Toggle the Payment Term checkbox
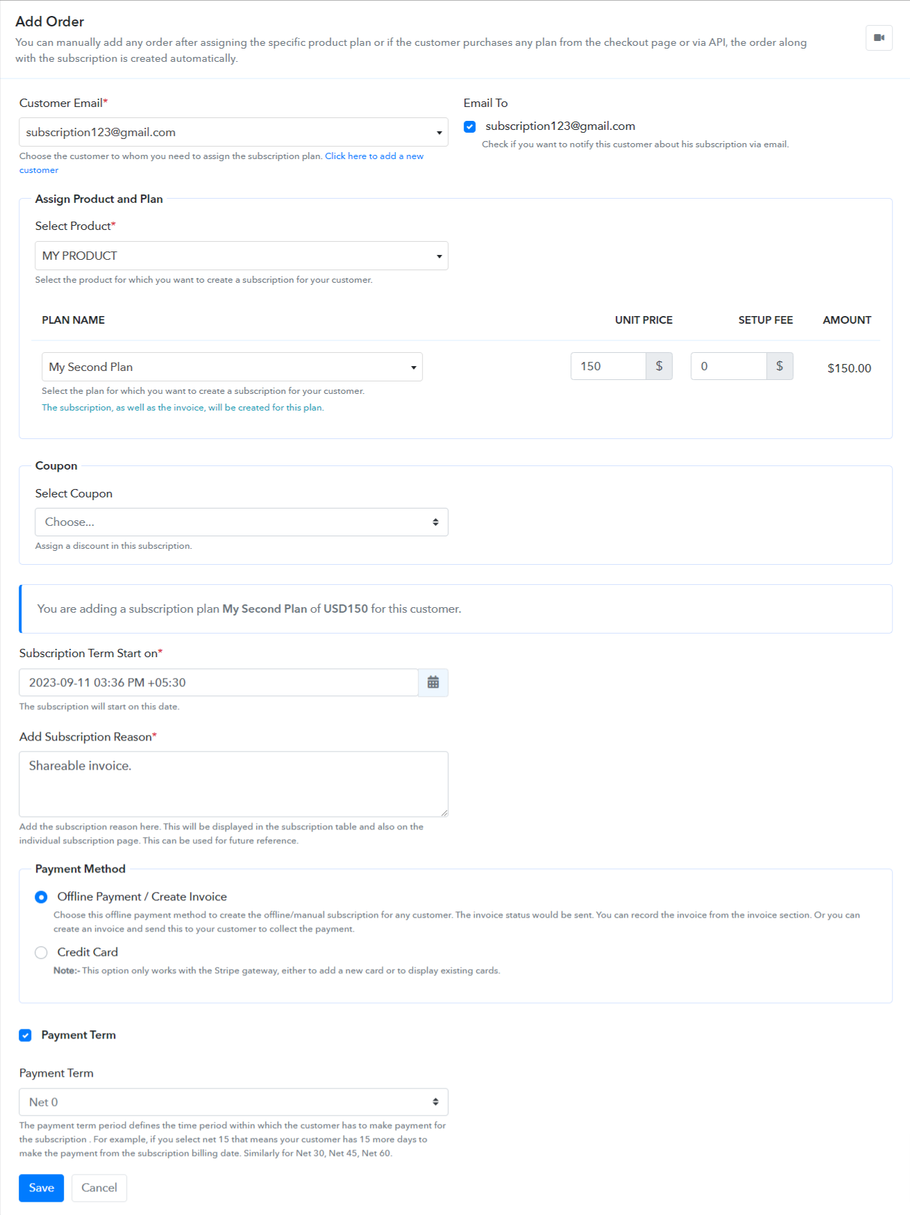Viewport: 910px width, 1215px height. click(x=25, y=1035)
